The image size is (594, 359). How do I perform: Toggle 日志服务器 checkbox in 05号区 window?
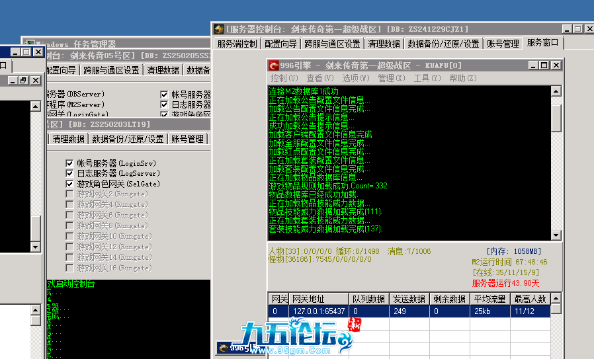[164, 104]
